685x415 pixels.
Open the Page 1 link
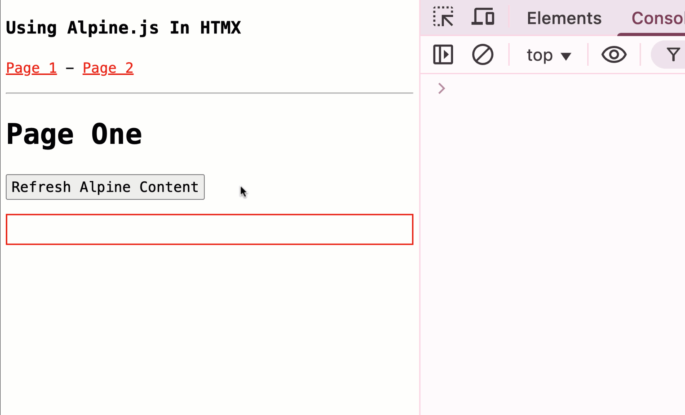pos(32,68)
